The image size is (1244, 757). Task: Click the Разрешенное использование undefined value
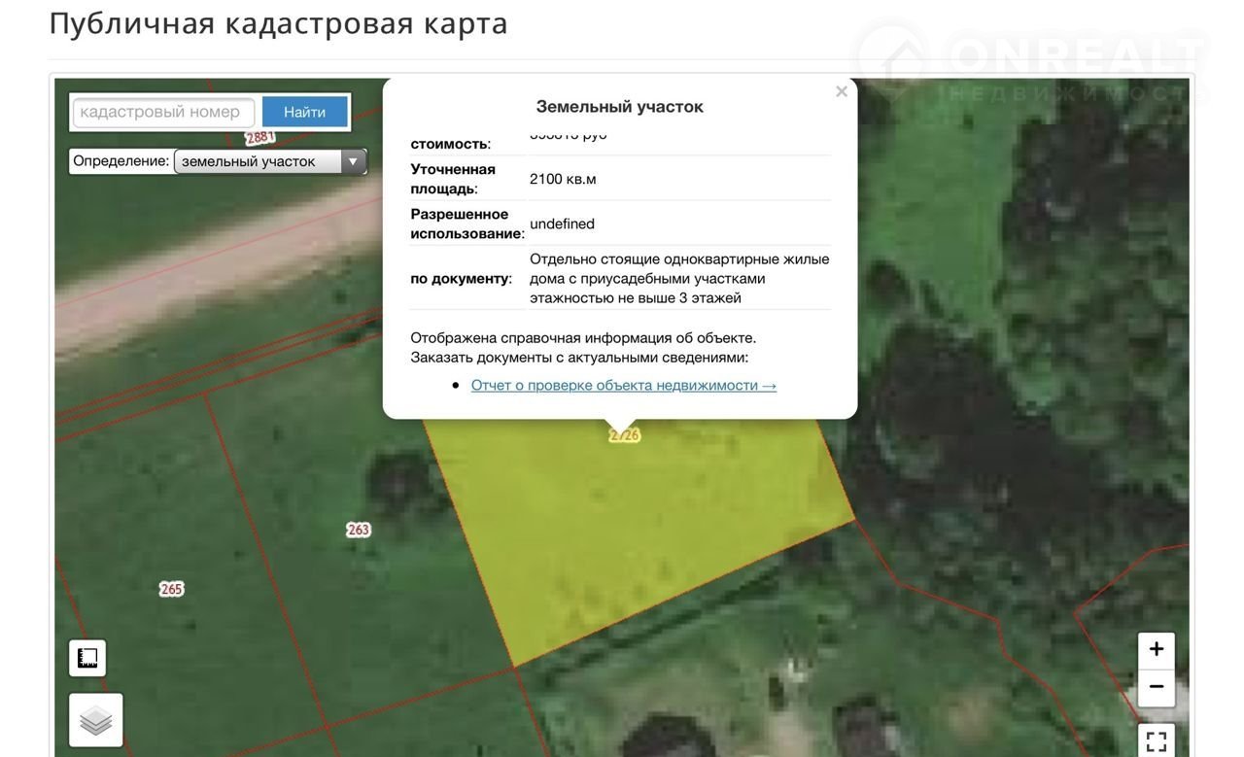tap(562, 224)
